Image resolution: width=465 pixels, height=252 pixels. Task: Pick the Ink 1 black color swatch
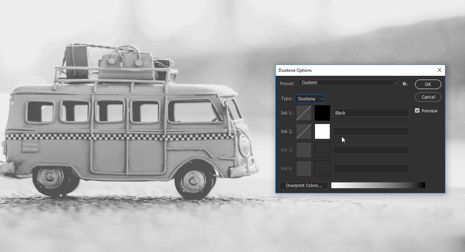point(322,113)
